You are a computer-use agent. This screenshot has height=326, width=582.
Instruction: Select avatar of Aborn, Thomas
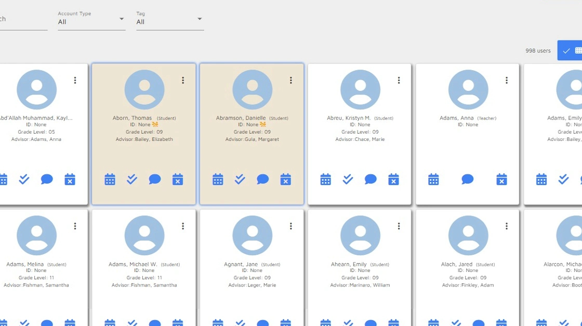click(x=144, y=89)
